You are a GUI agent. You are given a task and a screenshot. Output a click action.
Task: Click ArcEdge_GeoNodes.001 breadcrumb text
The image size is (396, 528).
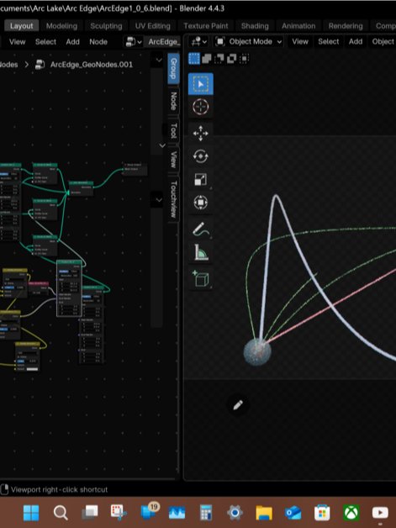tap(92, 64)
